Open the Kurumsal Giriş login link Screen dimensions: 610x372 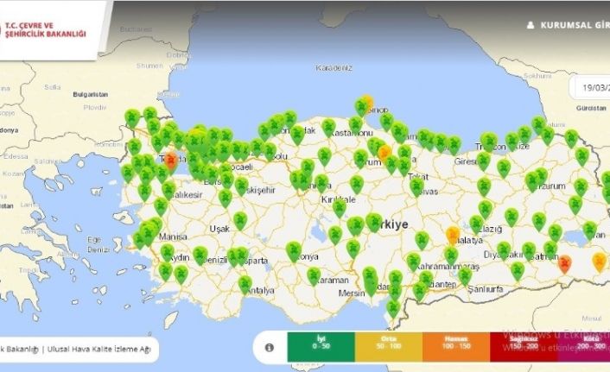click(x=574, y=25)
